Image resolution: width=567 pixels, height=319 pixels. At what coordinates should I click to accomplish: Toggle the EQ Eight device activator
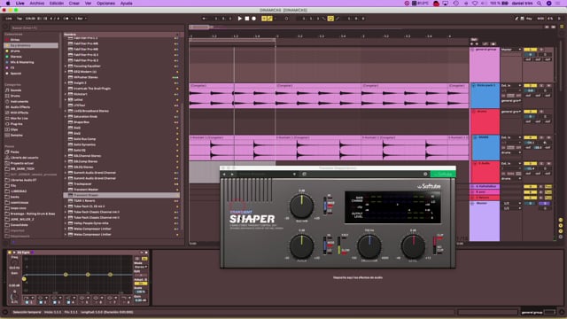(10, 252)
